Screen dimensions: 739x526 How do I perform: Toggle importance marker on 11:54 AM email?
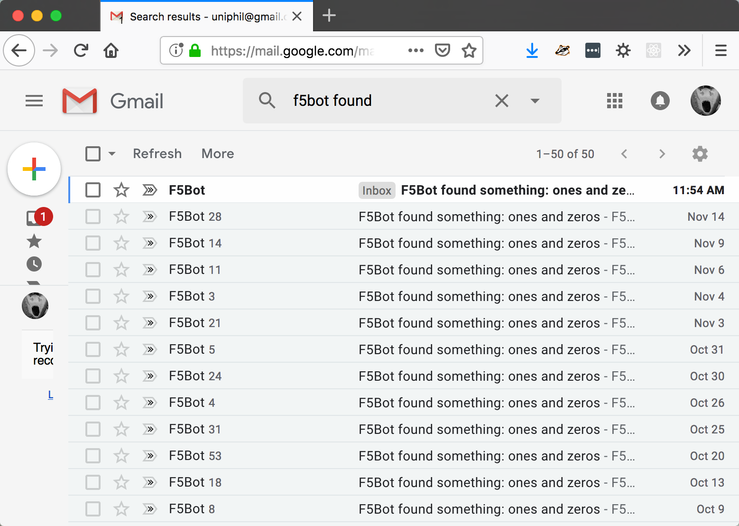pos(150,190)
